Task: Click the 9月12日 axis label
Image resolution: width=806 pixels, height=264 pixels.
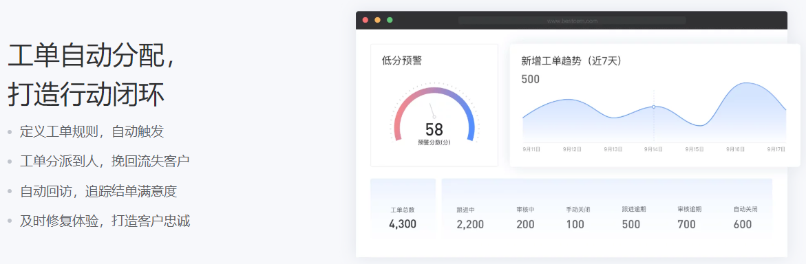Action: coord(572,149)
